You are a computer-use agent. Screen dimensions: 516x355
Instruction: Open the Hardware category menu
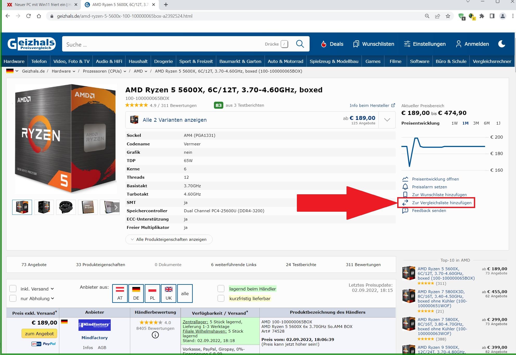click(x=14, y=61)
